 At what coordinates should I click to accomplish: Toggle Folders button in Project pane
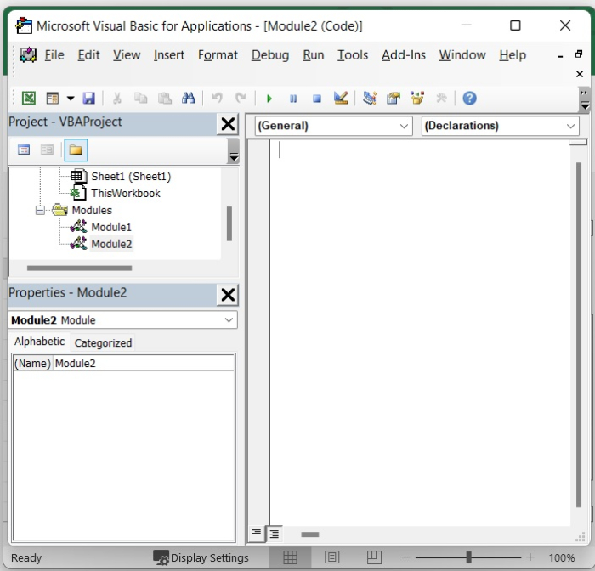pos(76,150)
